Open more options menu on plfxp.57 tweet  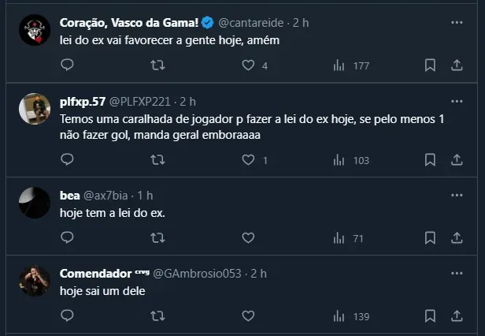457,102
